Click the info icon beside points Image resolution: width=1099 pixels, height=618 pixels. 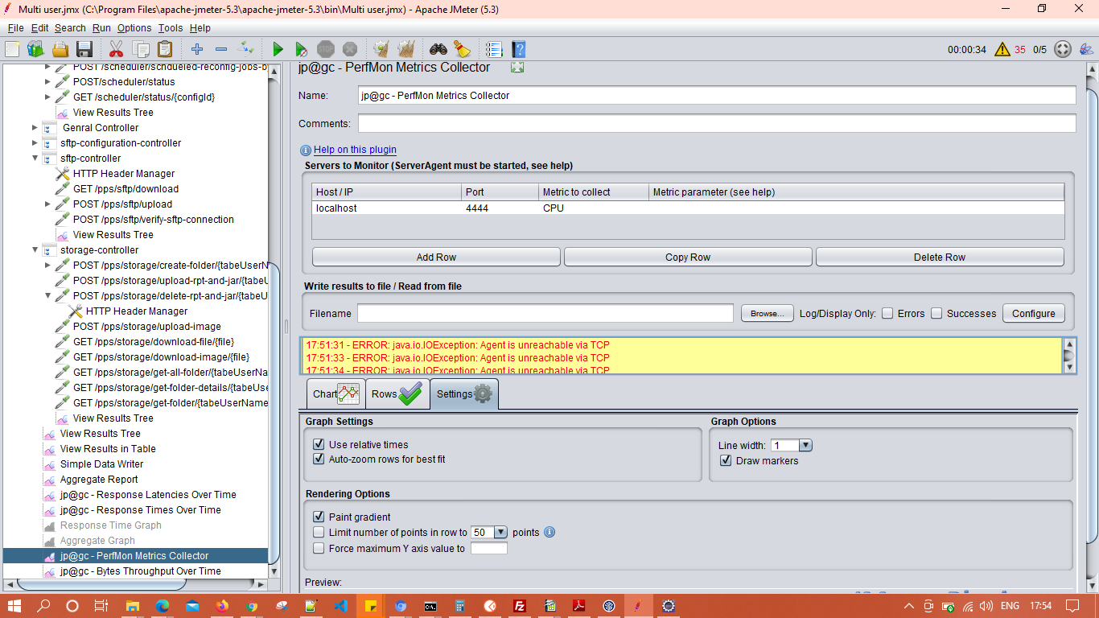549,533
